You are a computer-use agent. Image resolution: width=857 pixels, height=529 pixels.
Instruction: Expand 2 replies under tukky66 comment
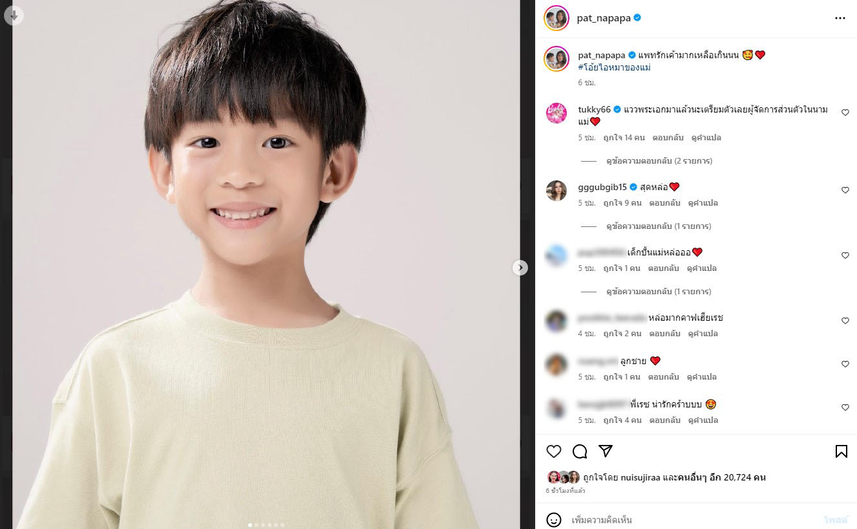click(659, 161)
